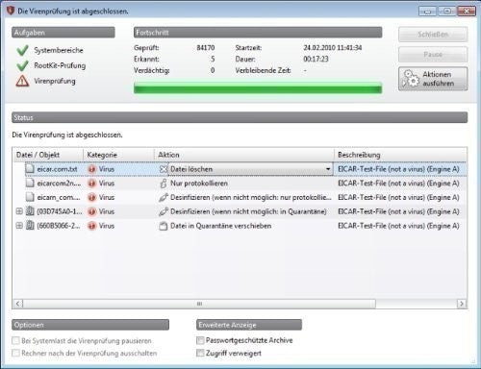Click the start time 24.02.2010 11:41:34
This screenshot has height=369, width=481.
tap(333, 48)
